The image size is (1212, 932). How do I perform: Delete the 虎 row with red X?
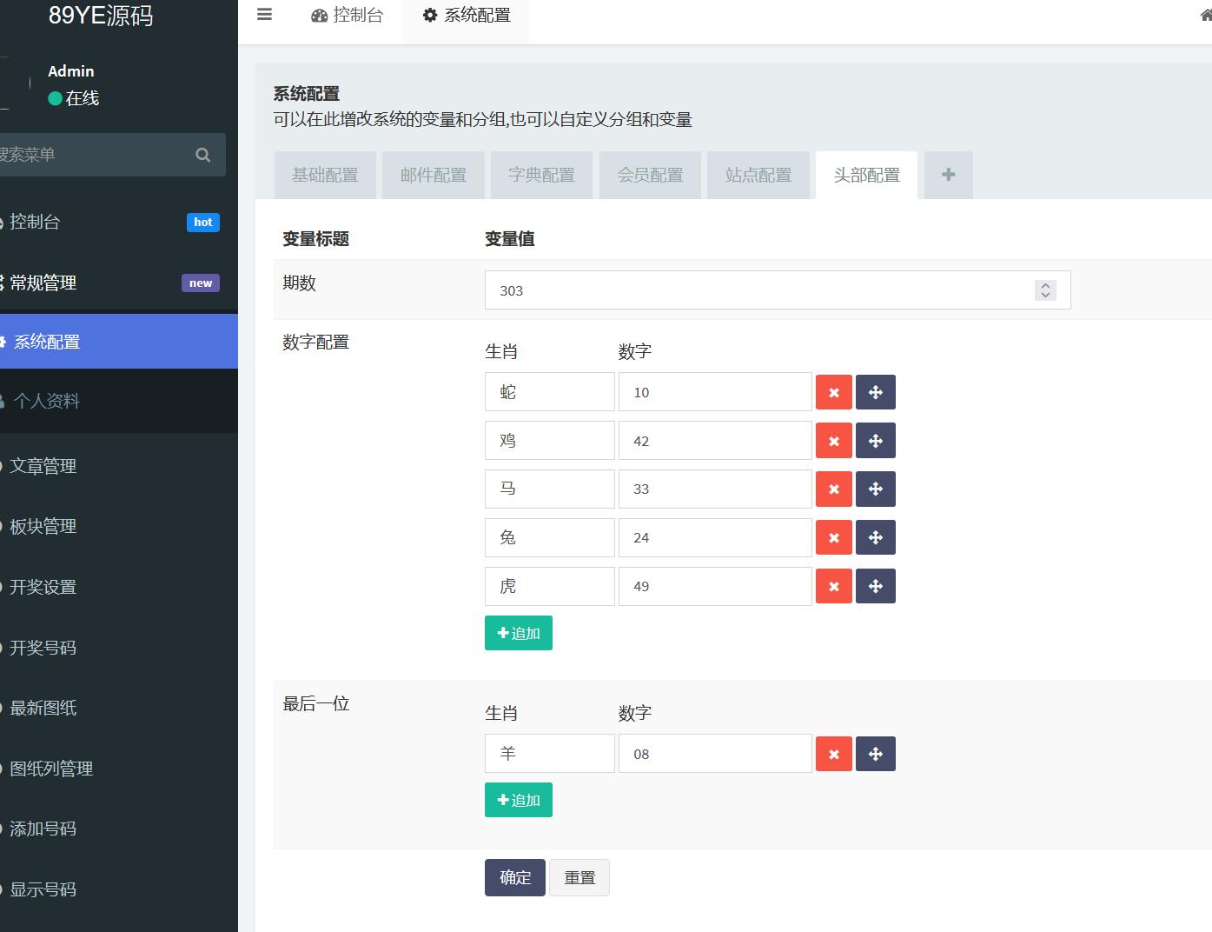pyautogui.click(x=833, y=587)
